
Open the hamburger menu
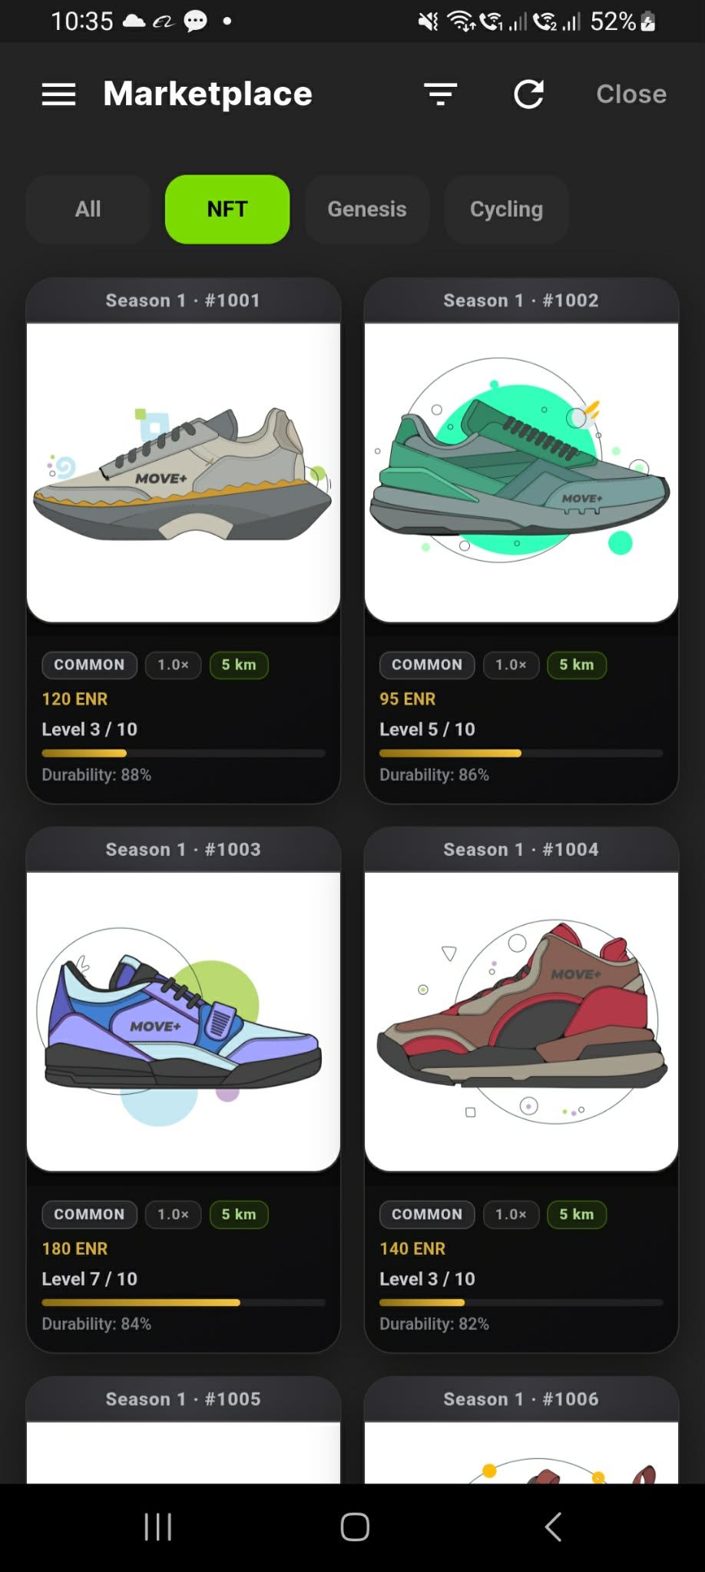pos(58,95)
